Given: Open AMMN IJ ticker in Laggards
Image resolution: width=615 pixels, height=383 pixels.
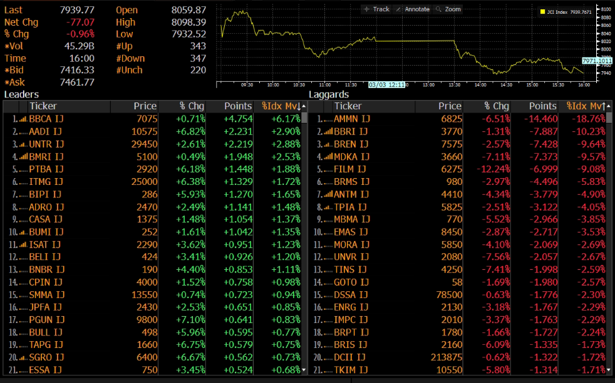Looking at the screenshot, I should point(351,119).
